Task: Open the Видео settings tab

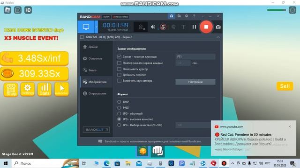Action: (x=96, y=70)
